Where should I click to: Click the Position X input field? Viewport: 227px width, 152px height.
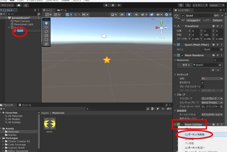click(x=195, y=31)
